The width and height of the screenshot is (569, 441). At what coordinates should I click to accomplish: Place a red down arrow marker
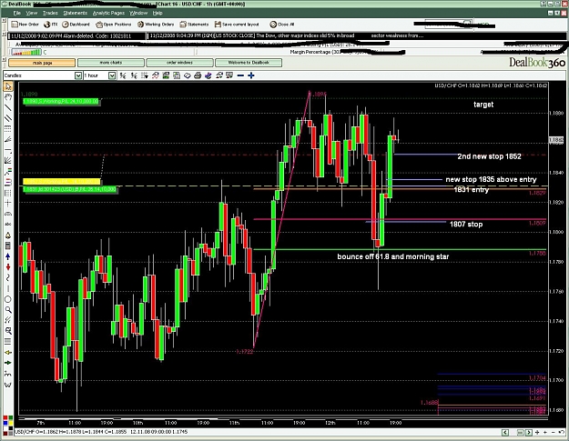pyautogui.click(x=8, y=267)
